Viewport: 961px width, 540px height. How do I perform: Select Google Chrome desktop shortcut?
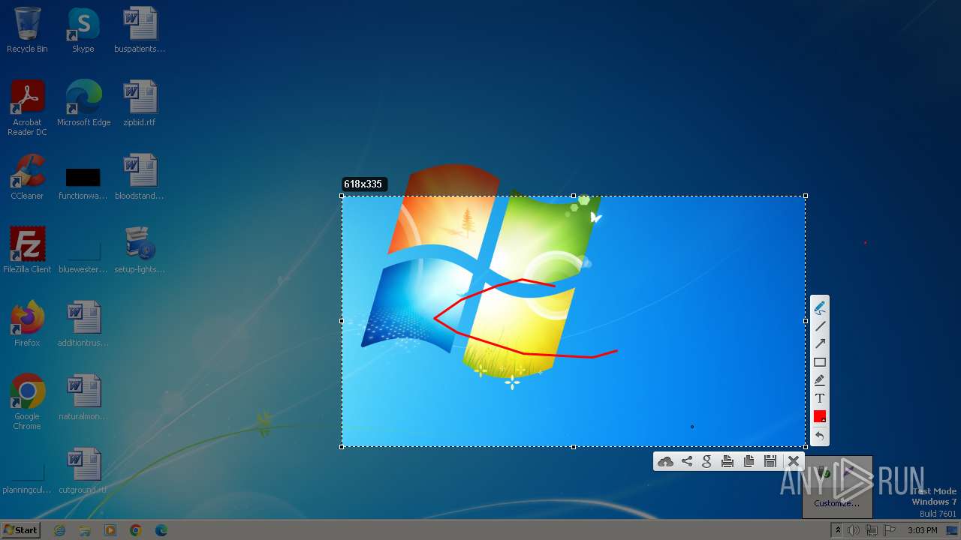27,402
